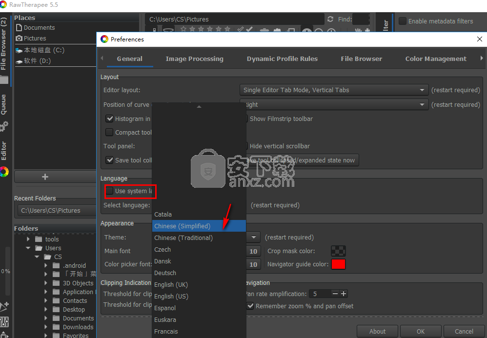Open the Editor layout dropdown
The image size is (487, 338).
coord(334,90)
